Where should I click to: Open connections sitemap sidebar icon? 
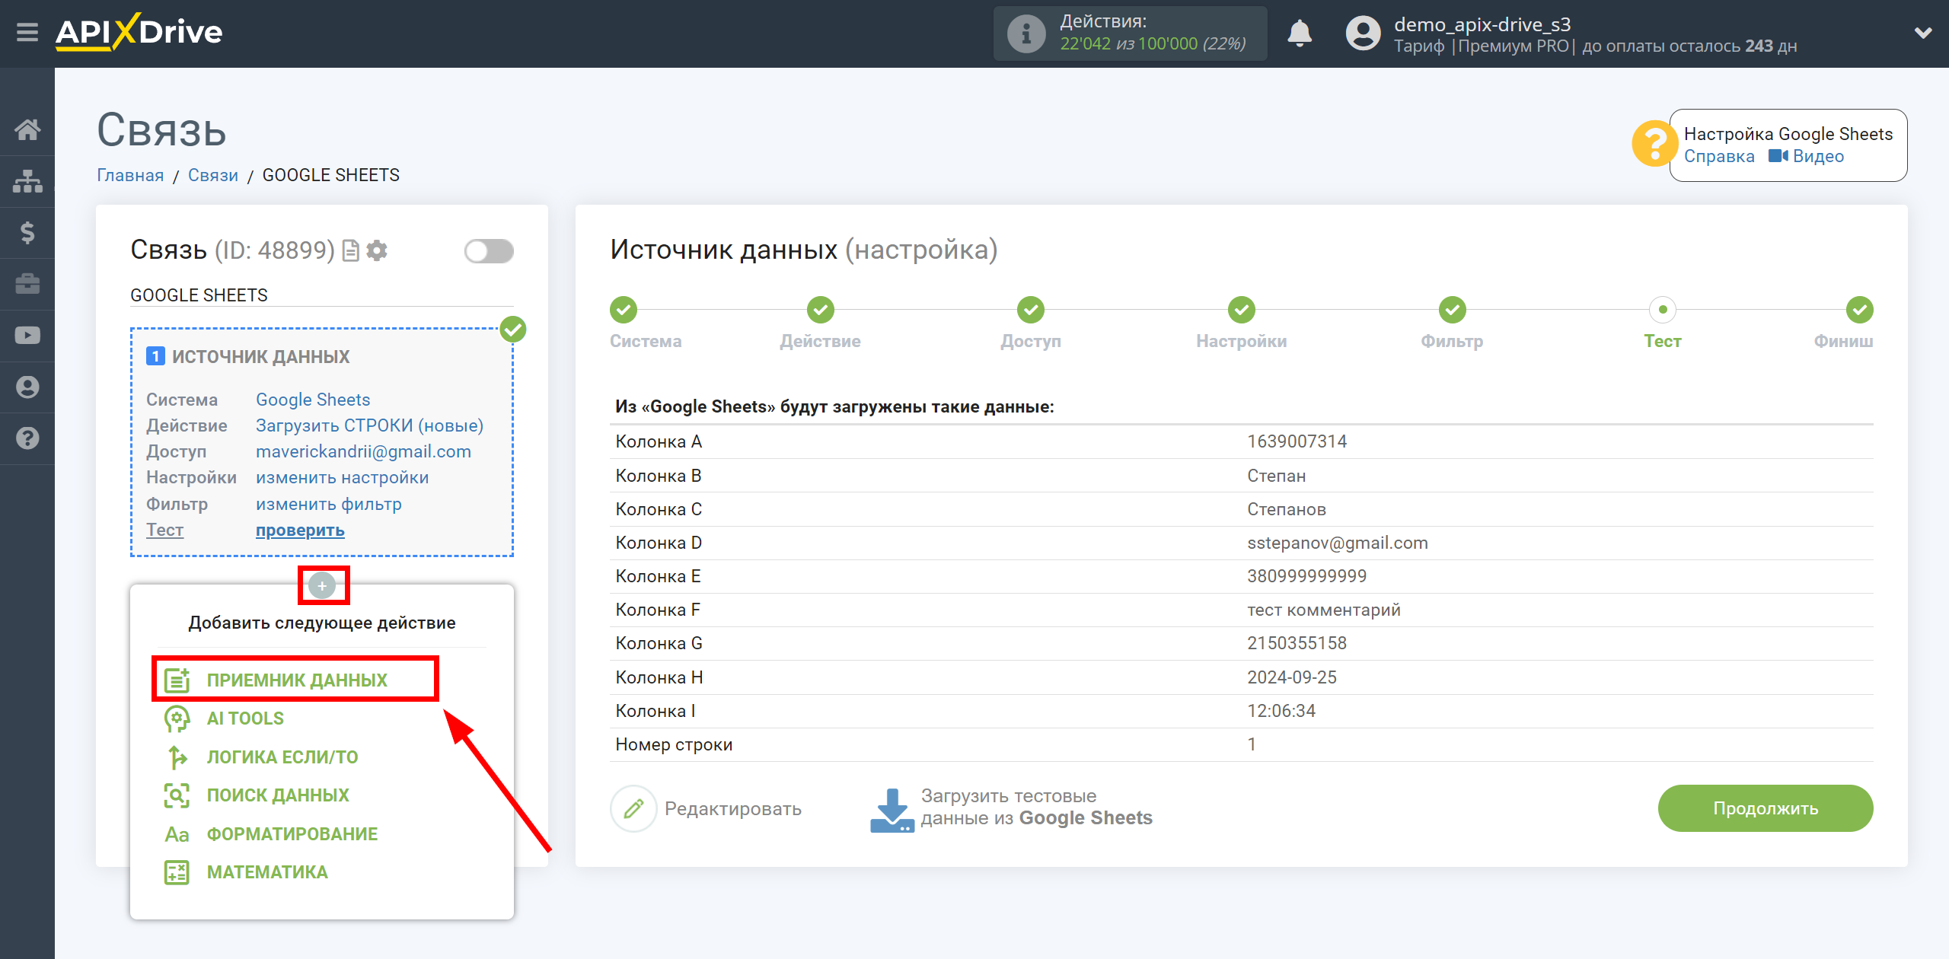coord(27,181)
